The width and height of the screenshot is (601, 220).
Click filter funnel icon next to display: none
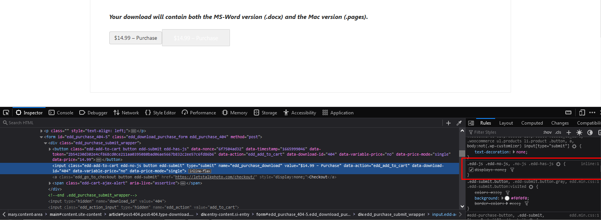[x=512, y=170]
